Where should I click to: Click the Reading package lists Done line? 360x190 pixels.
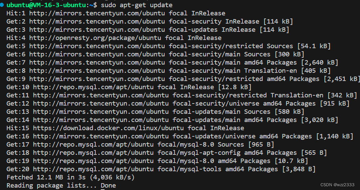pos(61,186)
